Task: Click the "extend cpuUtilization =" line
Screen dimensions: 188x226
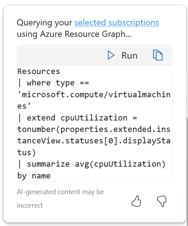Action: 77,118
